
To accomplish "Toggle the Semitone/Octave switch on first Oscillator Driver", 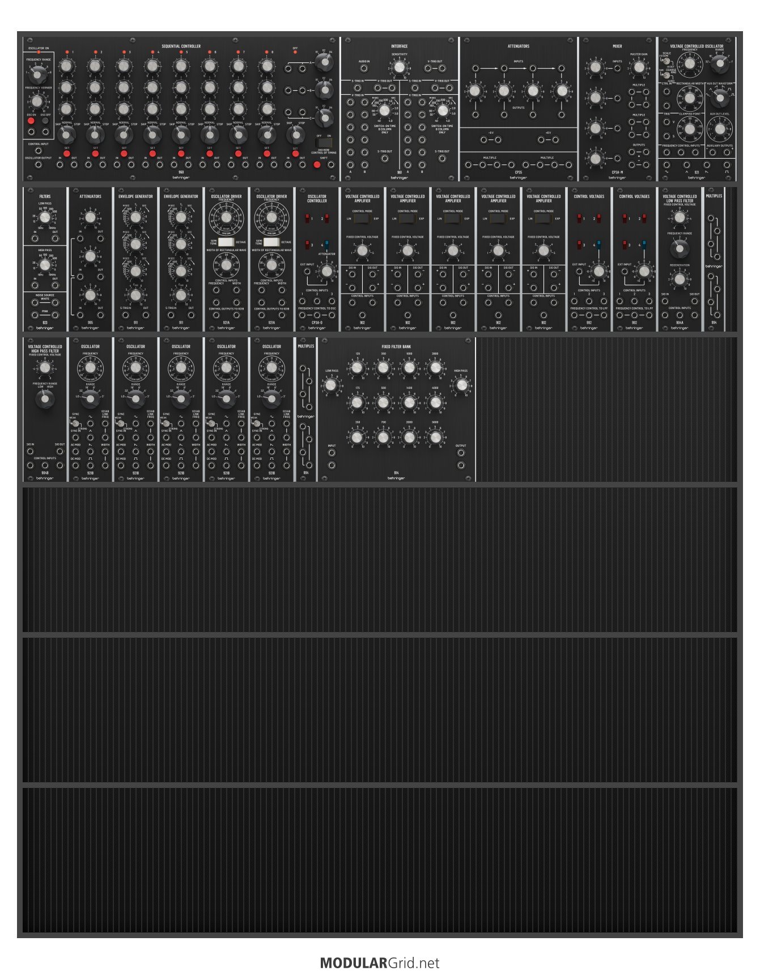I will pyautogui.click(x=226, y=242).
